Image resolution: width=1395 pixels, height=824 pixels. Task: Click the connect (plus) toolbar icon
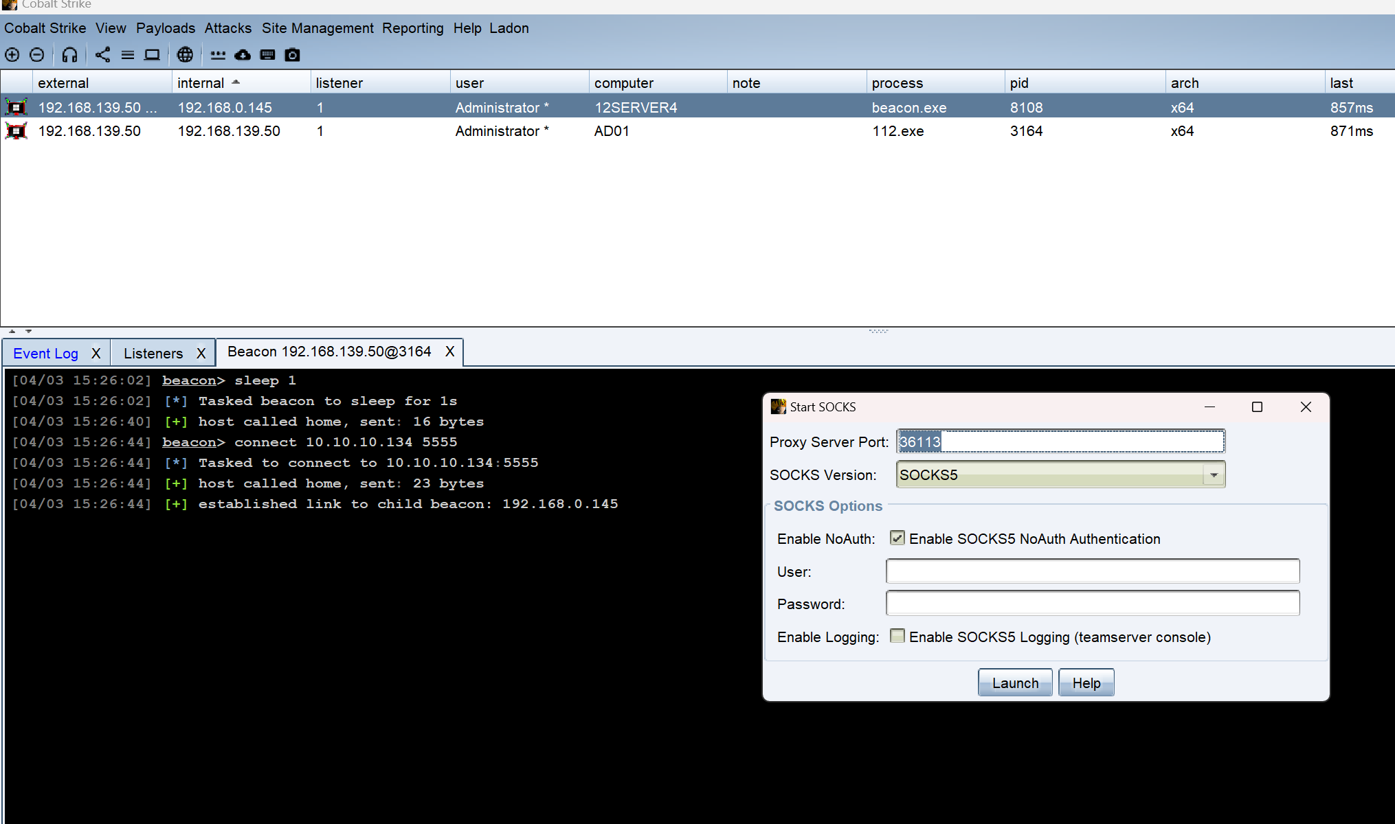(12, 55)
